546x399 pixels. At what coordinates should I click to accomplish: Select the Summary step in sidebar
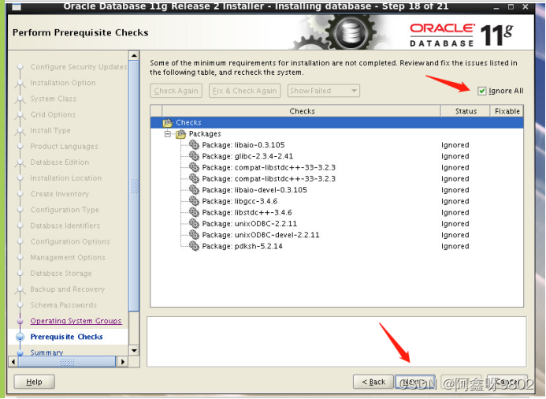pyautogui.click(x=46, y=352)
